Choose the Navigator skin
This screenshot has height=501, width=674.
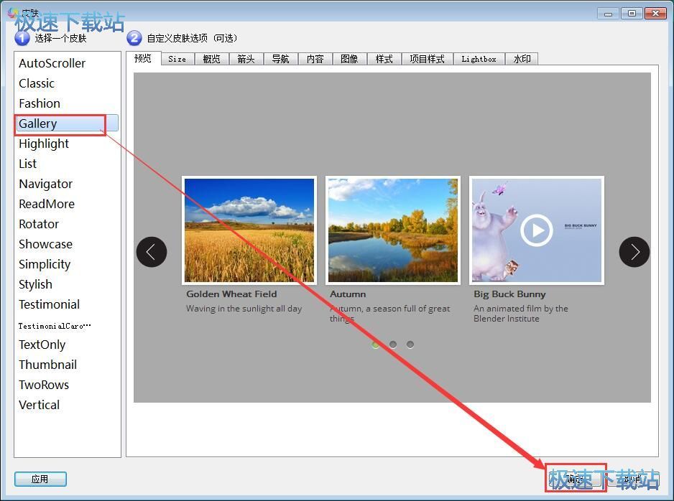[67, 184]
